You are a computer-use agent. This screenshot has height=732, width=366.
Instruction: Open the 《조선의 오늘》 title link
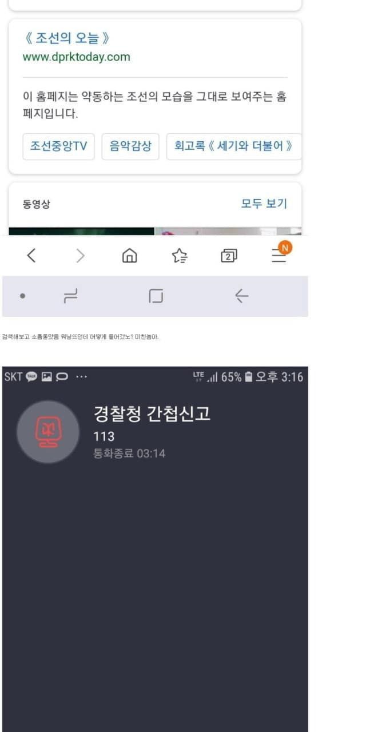pyautogui.click(x=66, y=38)
